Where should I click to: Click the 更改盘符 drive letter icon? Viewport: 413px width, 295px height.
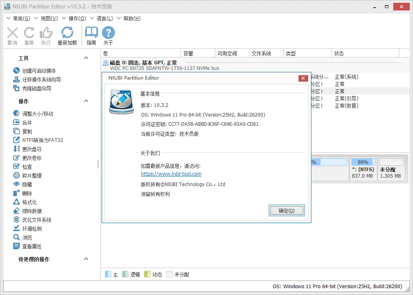16,149
